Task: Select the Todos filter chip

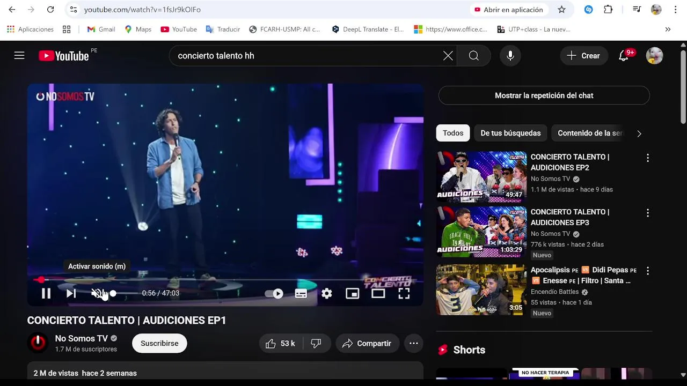Action: 453,133
